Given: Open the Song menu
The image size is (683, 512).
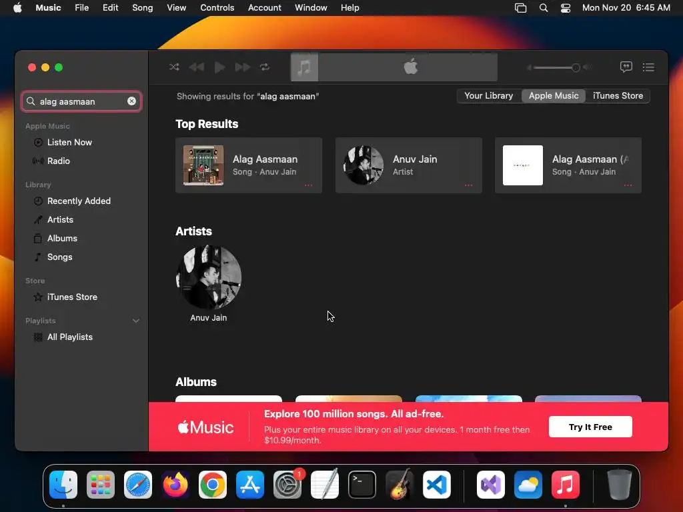Looking at the screenshot, I should coord(143,8).
